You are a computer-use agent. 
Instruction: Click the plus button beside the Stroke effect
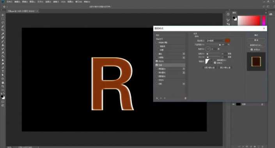coord(184,54)
